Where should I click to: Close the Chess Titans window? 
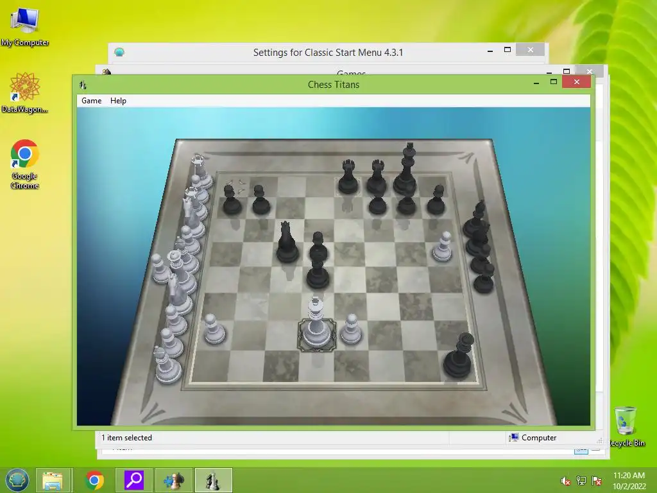tap(577, 82)
